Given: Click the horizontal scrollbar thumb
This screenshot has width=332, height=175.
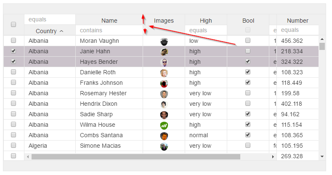Looking at the screenshot, I should click(x=136, y=157).
